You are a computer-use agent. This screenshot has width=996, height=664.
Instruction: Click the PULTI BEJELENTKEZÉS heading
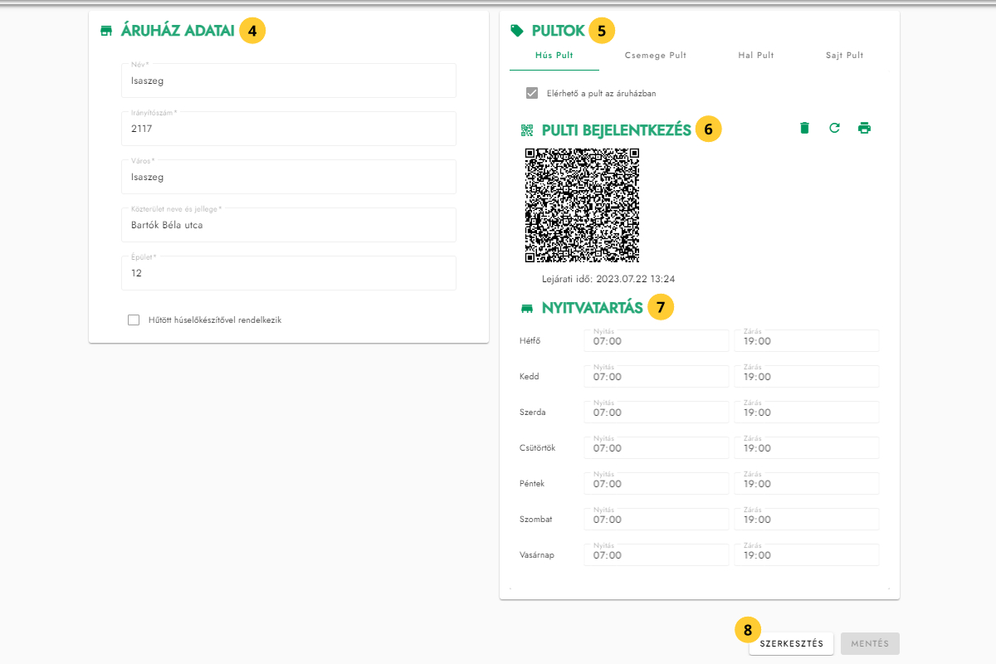[x=617, y=129]
